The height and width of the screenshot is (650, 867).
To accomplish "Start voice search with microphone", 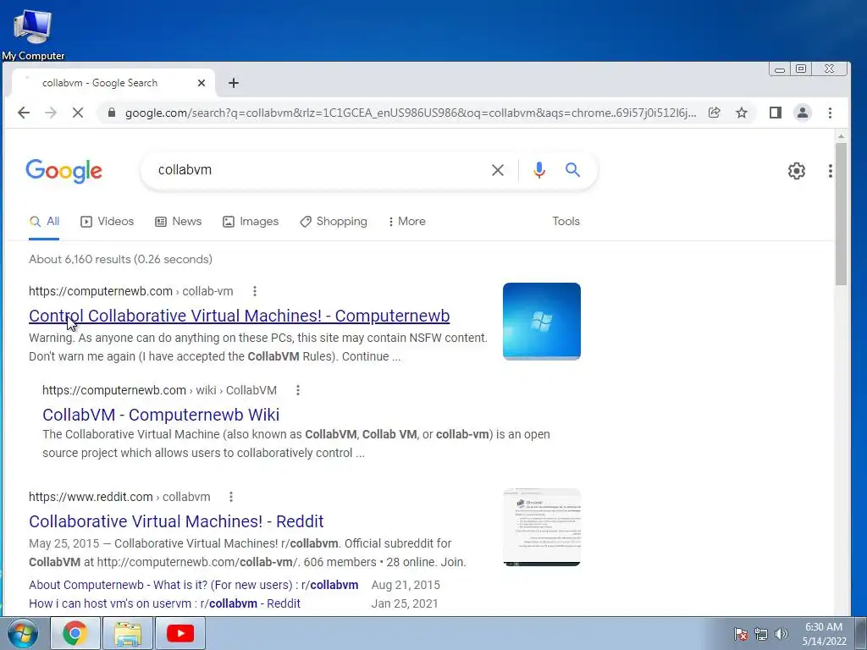I will click(539, 170).
